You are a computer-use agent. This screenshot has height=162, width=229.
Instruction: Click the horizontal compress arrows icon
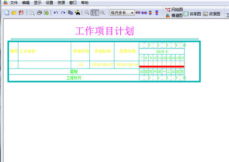[144, 13]
